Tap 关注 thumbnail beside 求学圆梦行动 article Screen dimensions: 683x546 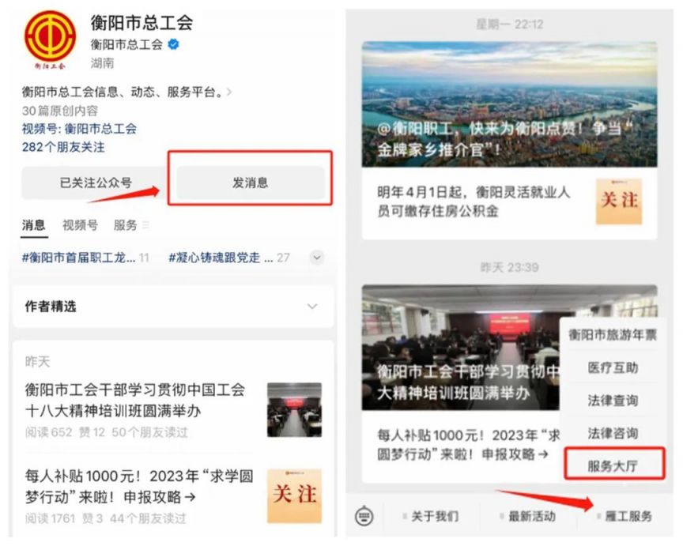pos(294,495)
